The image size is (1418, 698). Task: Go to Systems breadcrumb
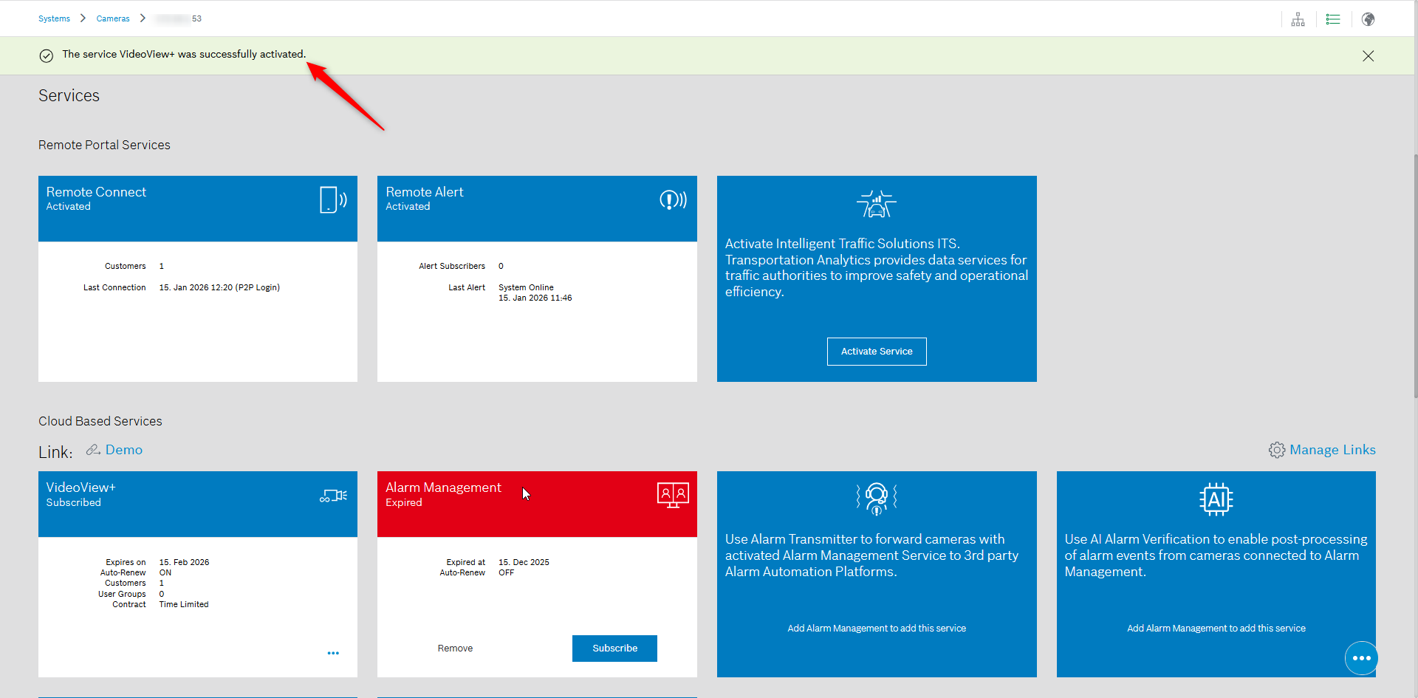(54, 18)
